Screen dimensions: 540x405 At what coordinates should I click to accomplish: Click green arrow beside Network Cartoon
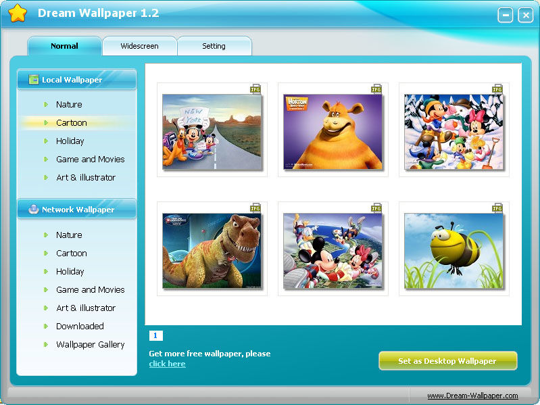click(46, 253)
